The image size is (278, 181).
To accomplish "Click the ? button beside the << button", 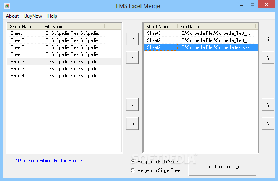I will point(268,124).
